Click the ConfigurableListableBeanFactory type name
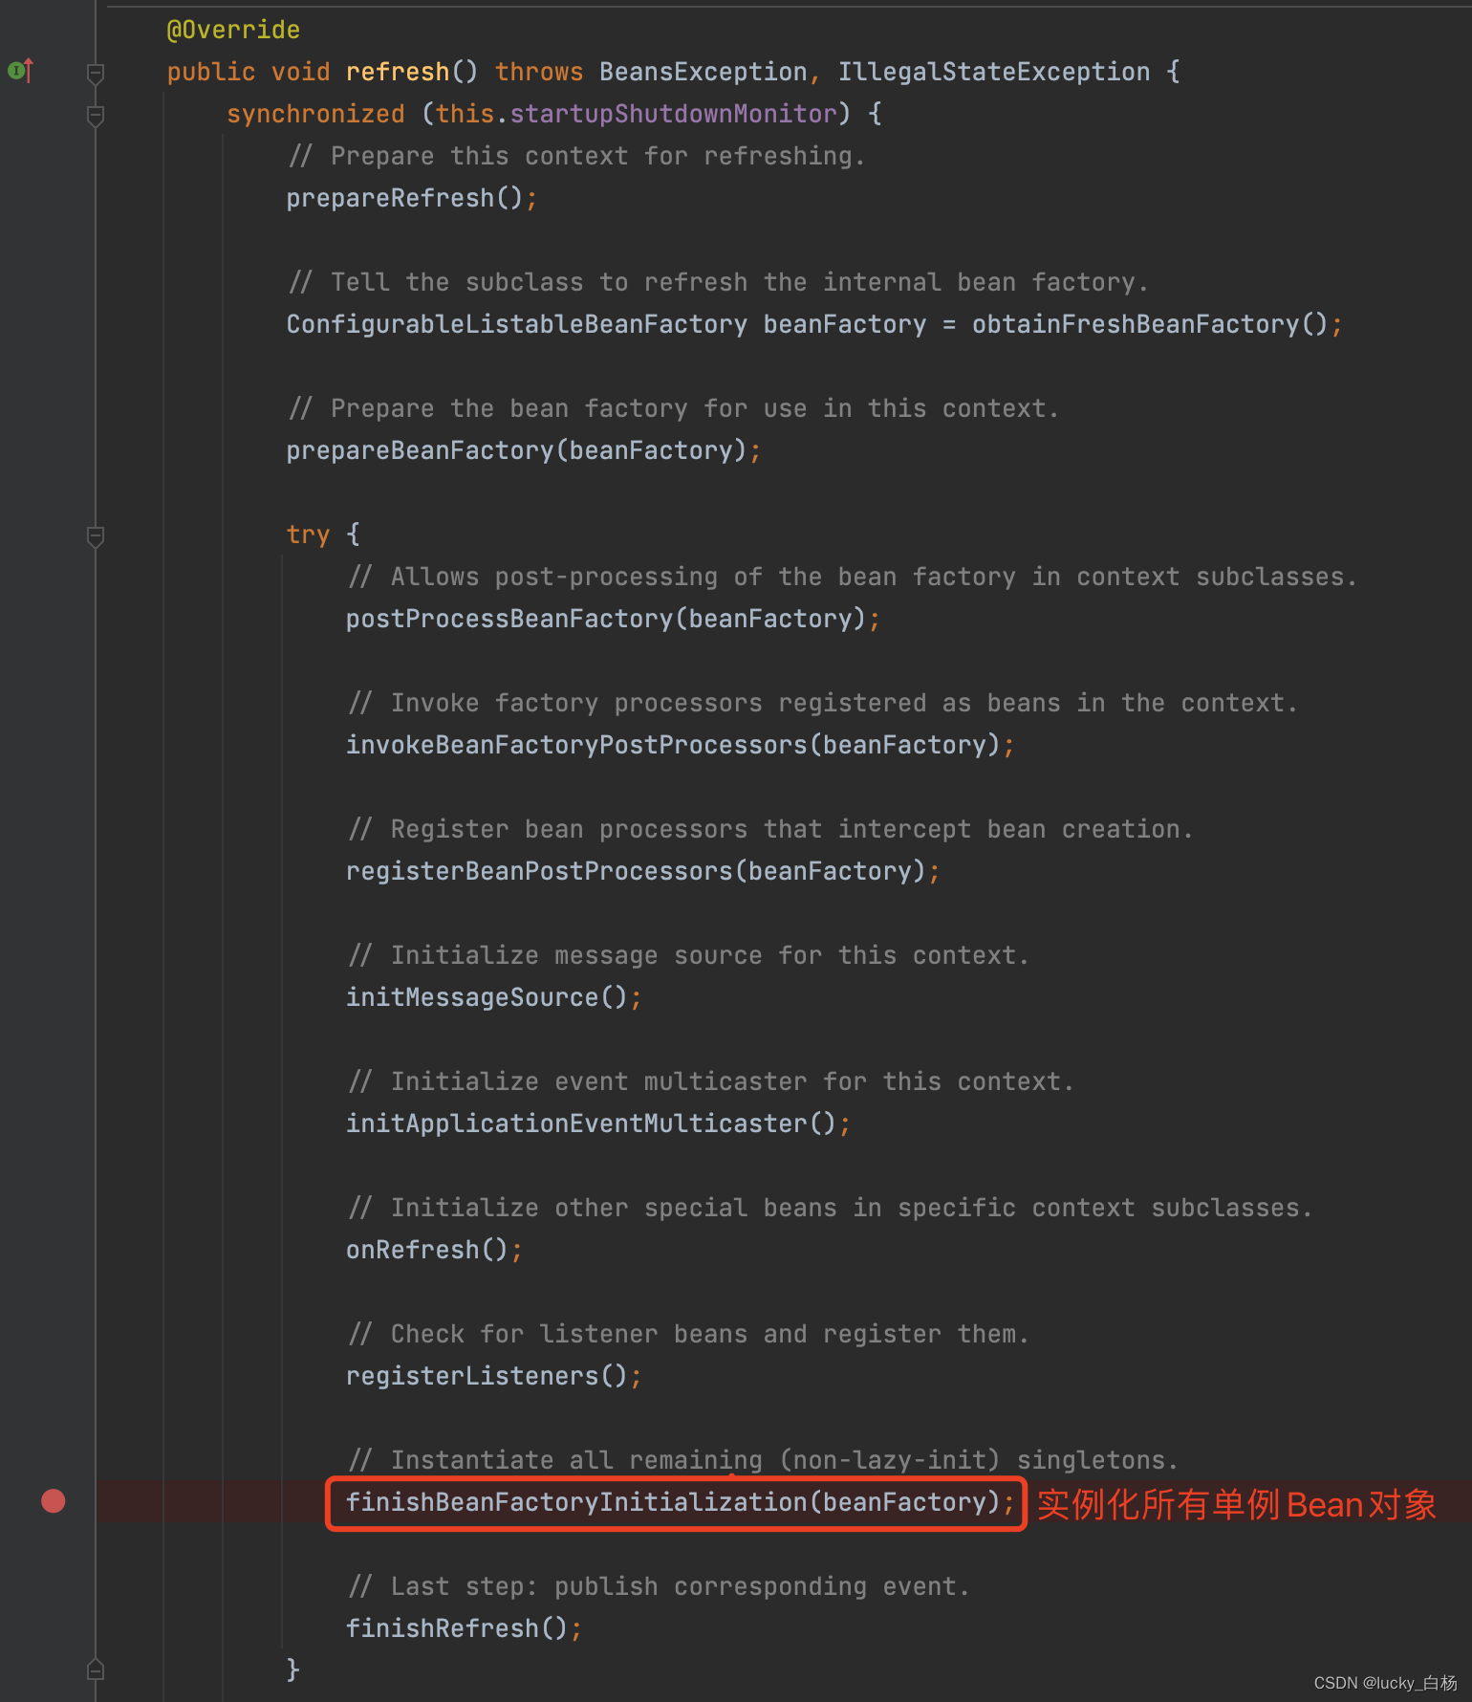 [517, 324]
